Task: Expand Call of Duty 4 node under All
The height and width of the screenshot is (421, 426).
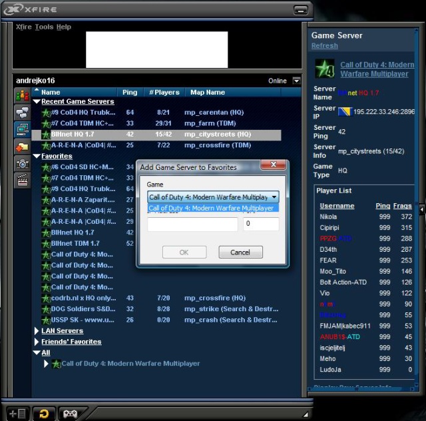Action: (x=46, y=364)
